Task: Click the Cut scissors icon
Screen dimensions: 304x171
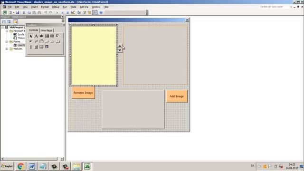Action: pyautogui.click(x=24, y=13)
